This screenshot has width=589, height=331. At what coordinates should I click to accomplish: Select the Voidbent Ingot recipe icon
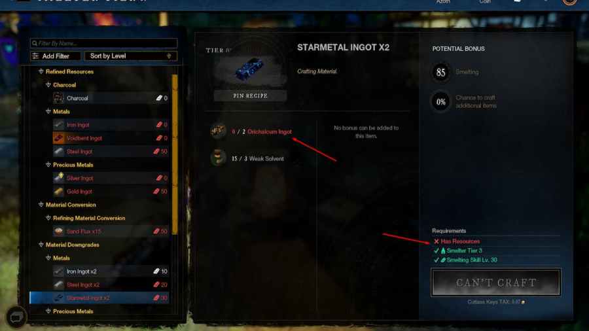[x=58, y=138]
